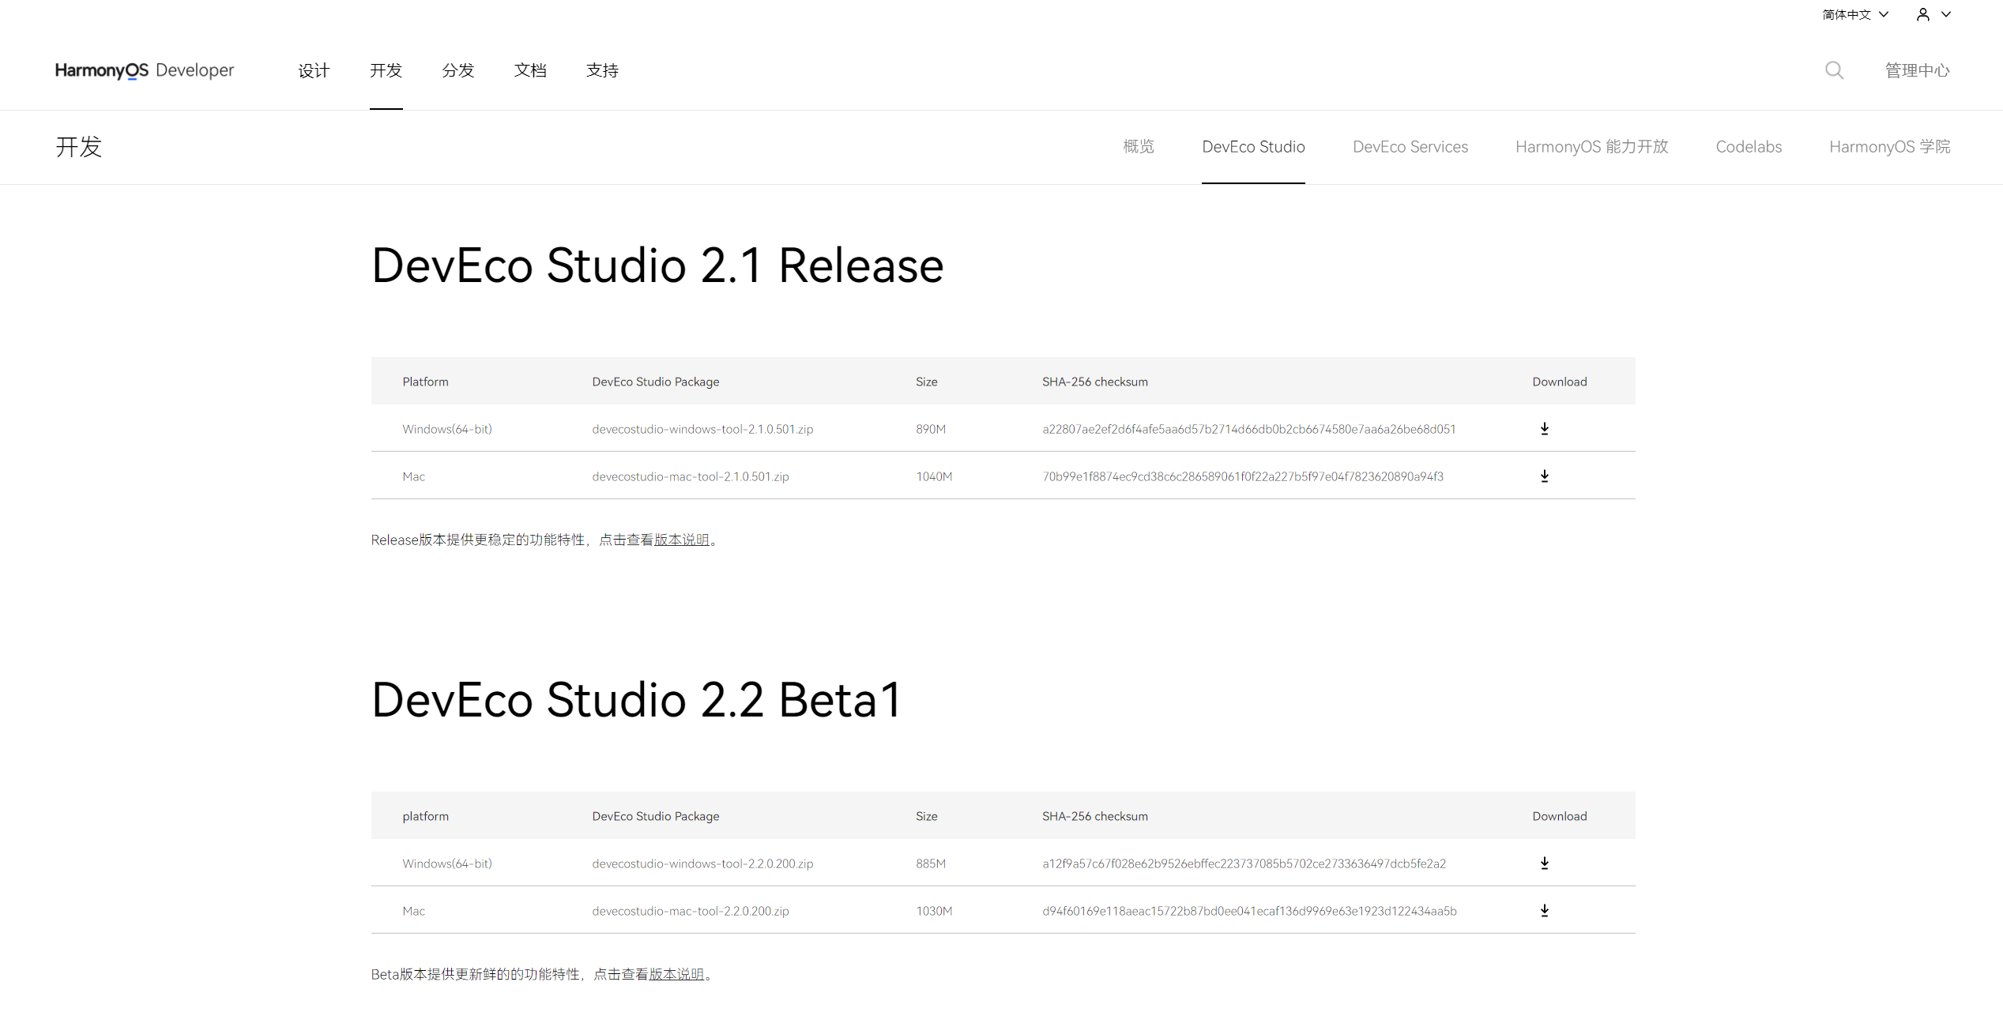Open the 设计 menu
Viewport: 2003px width, 1027px height.
(314, 70)
